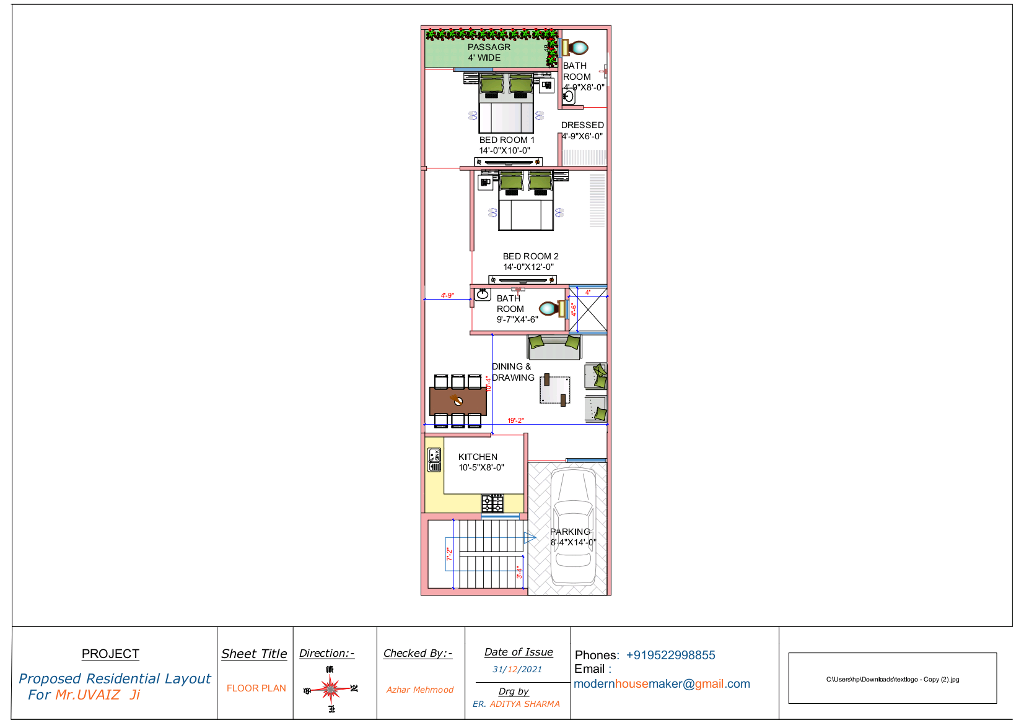
Task: Select the coffee table near the sofa
Action: tap(555, 390)
